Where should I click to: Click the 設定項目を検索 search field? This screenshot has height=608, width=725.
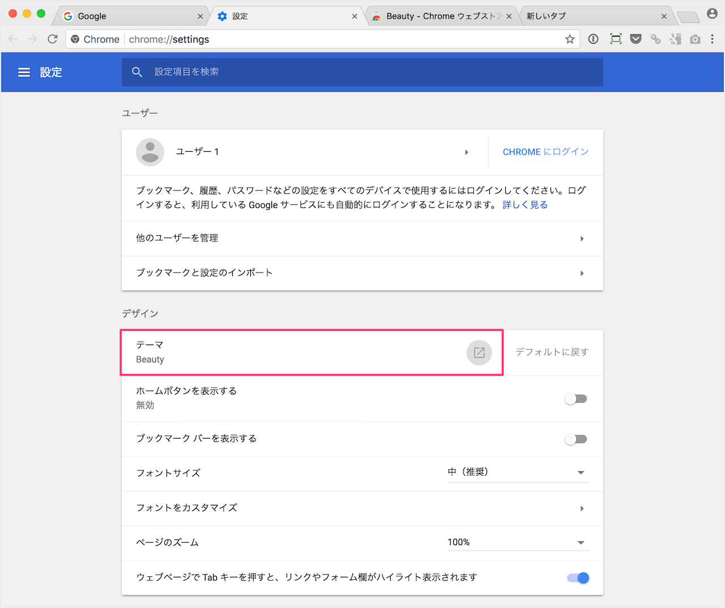pos(362,72)
